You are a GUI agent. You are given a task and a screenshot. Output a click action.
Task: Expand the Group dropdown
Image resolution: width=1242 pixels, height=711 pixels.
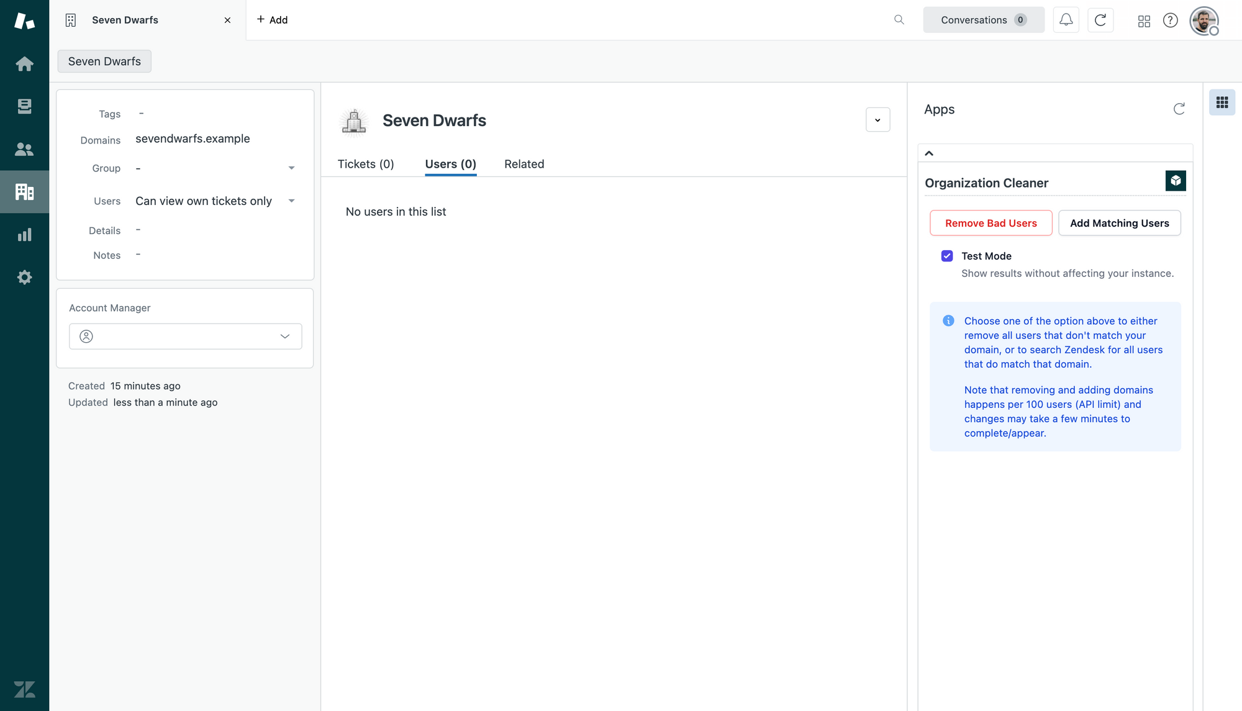pyautogui.click(x=291, y=168)
